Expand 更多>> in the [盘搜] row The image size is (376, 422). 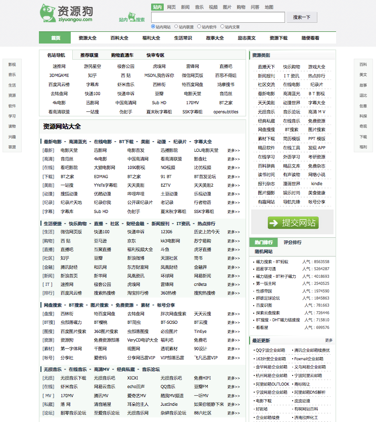pos(233,314)
